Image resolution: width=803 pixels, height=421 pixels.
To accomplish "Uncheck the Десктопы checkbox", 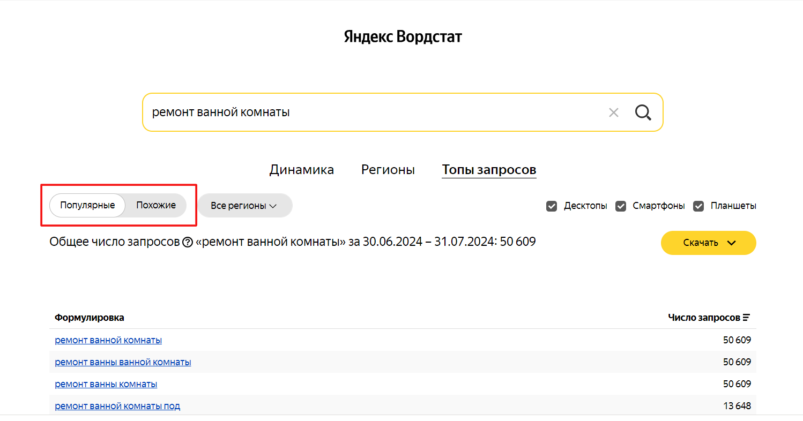I will [x=552, y=206].
